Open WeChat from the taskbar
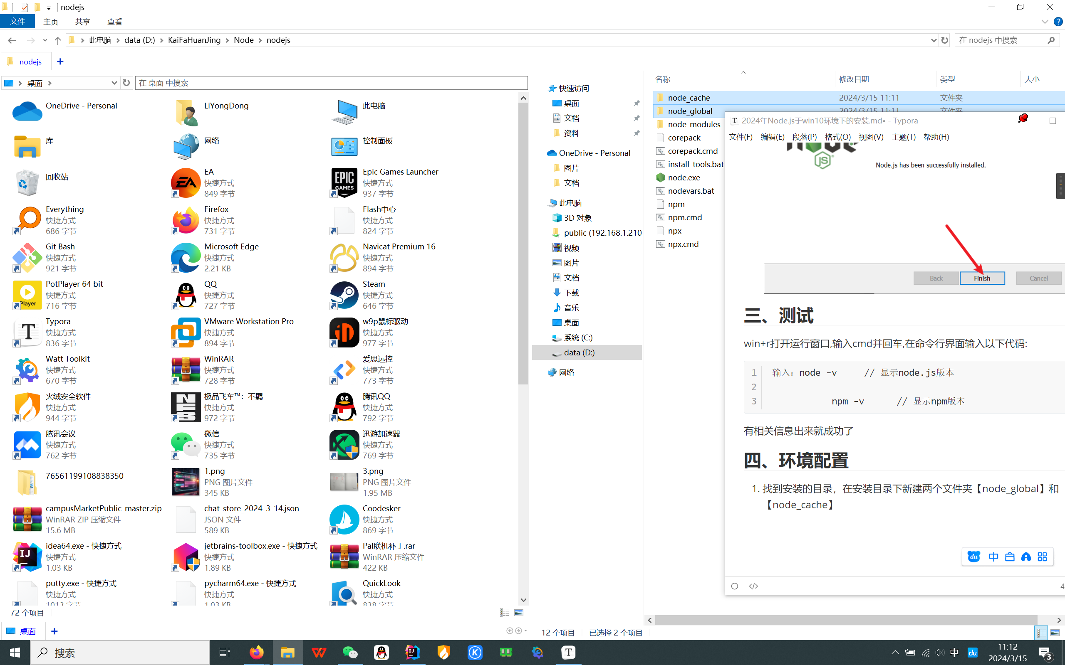This screenshot has height=665, width=1065. point(350,652)
